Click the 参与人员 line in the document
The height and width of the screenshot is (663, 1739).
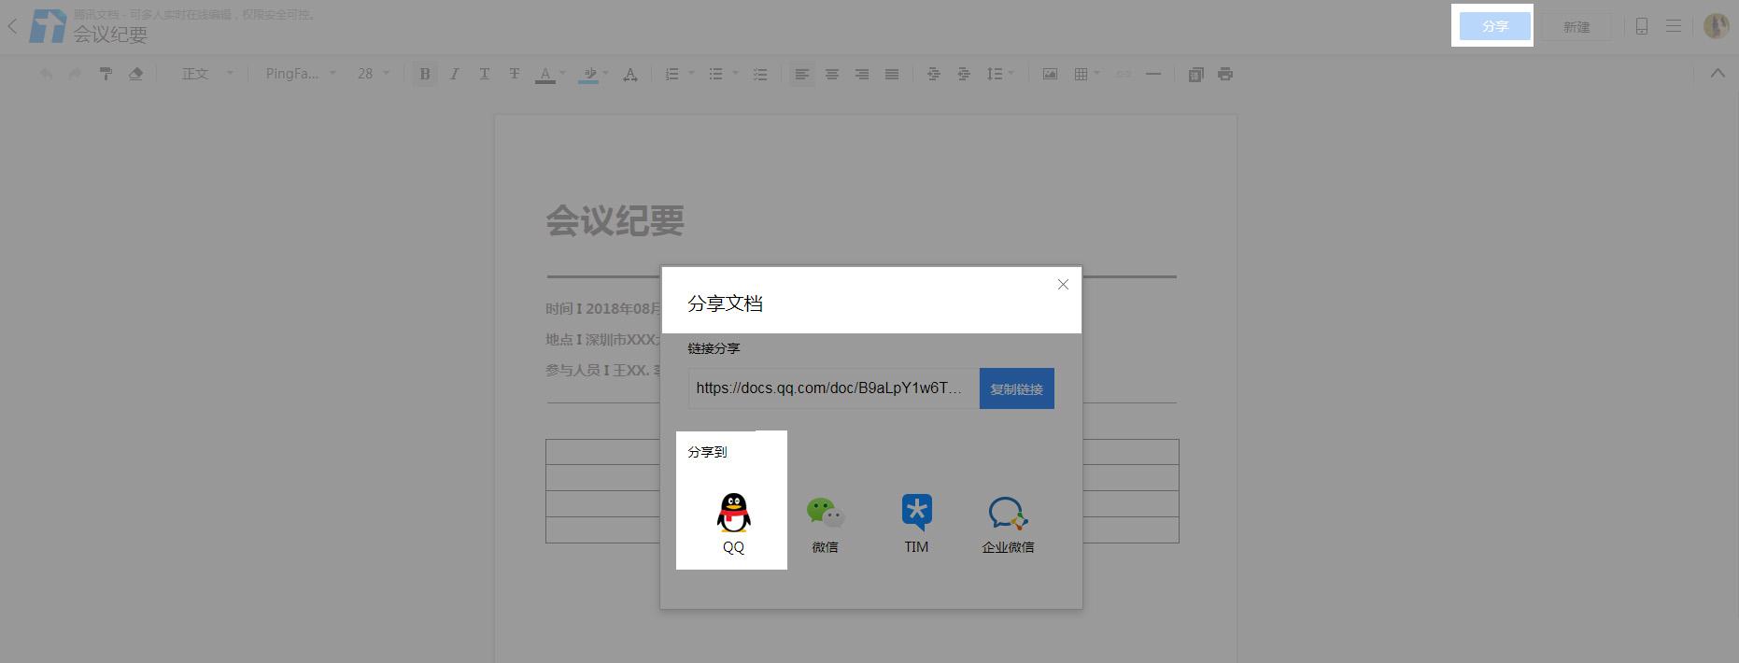(603, 370)
